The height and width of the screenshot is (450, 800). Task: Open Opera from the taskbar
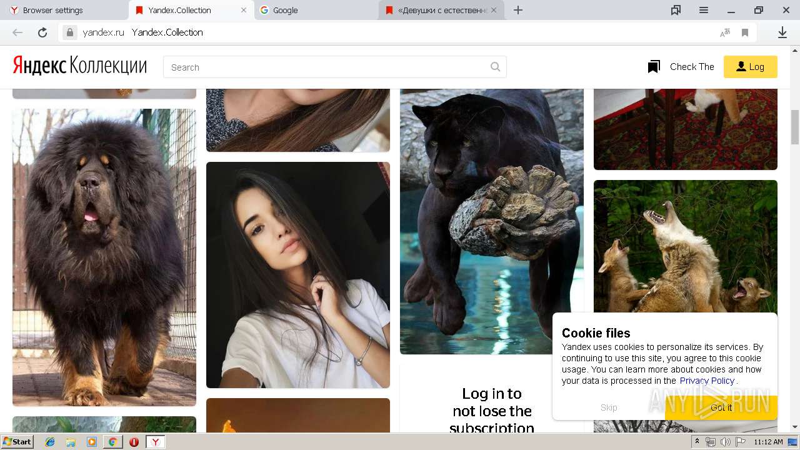coord(134,442)
